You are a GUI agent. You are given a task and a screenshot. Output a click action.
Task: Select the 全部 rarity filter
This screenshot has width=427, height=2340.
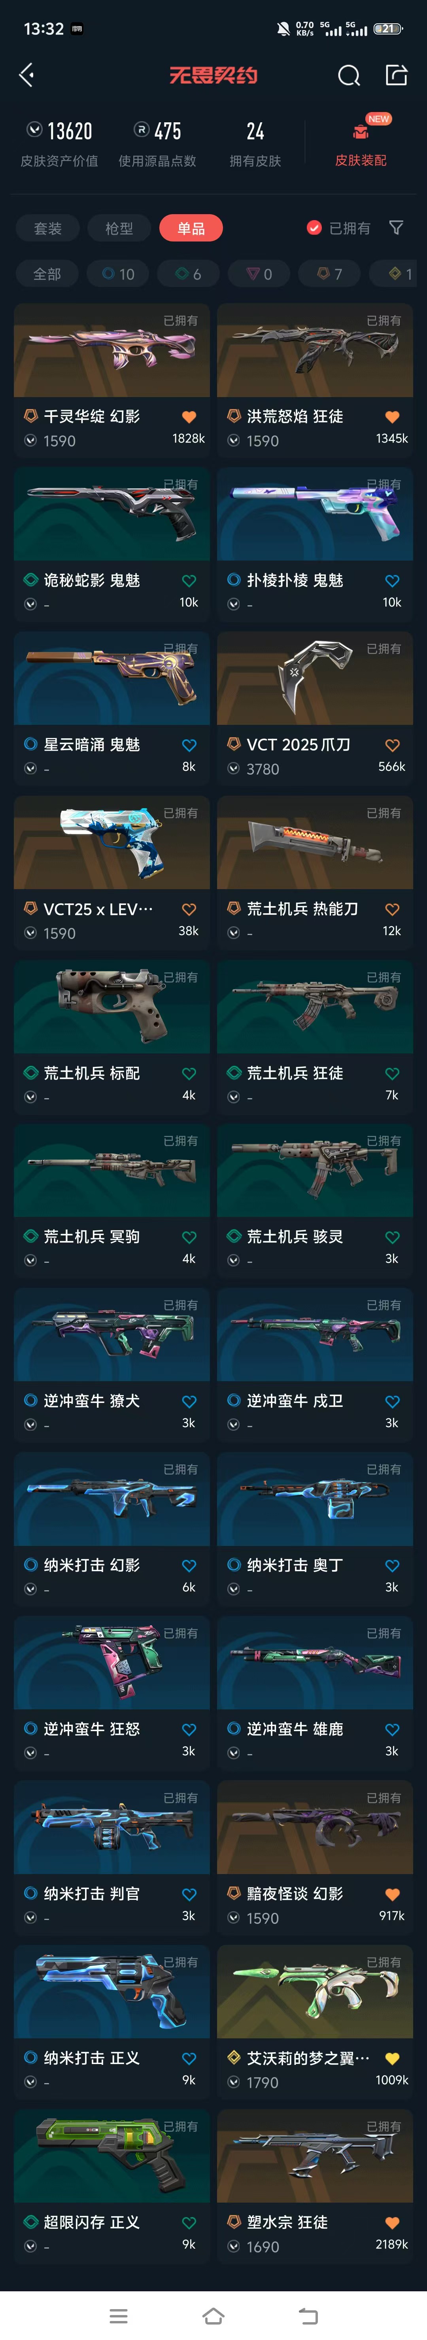pos(47,274)
